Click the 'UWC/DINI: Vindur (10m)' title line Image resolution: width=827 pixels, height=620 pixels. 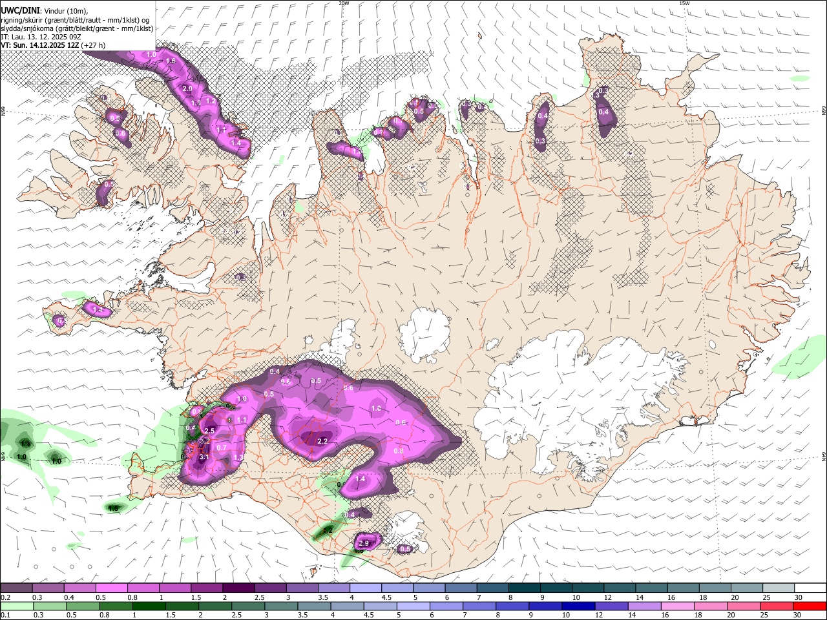(45, 11)
